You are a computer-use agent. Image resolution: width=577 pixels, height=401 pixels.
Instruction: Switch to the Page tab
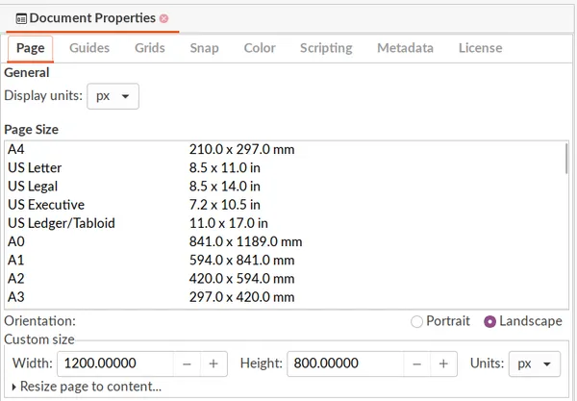point(30,48)
